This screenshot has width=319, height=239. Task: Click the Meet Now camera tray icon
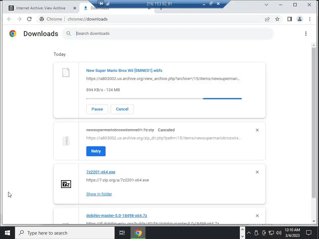click(264, 233)
